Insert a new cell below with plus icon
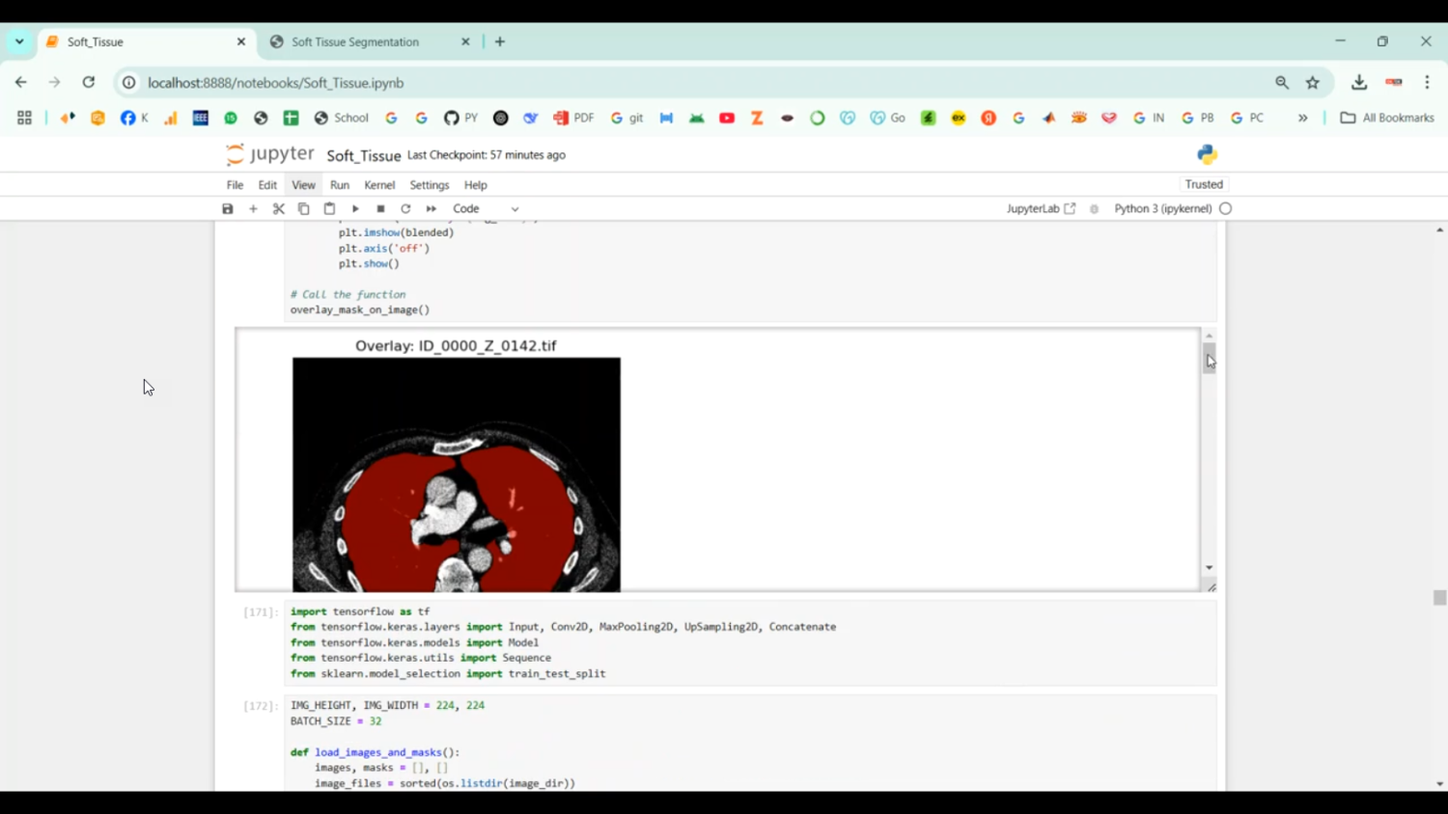Image resolution: width=1448 pixels, height=814 pixels. coord(253,209)
